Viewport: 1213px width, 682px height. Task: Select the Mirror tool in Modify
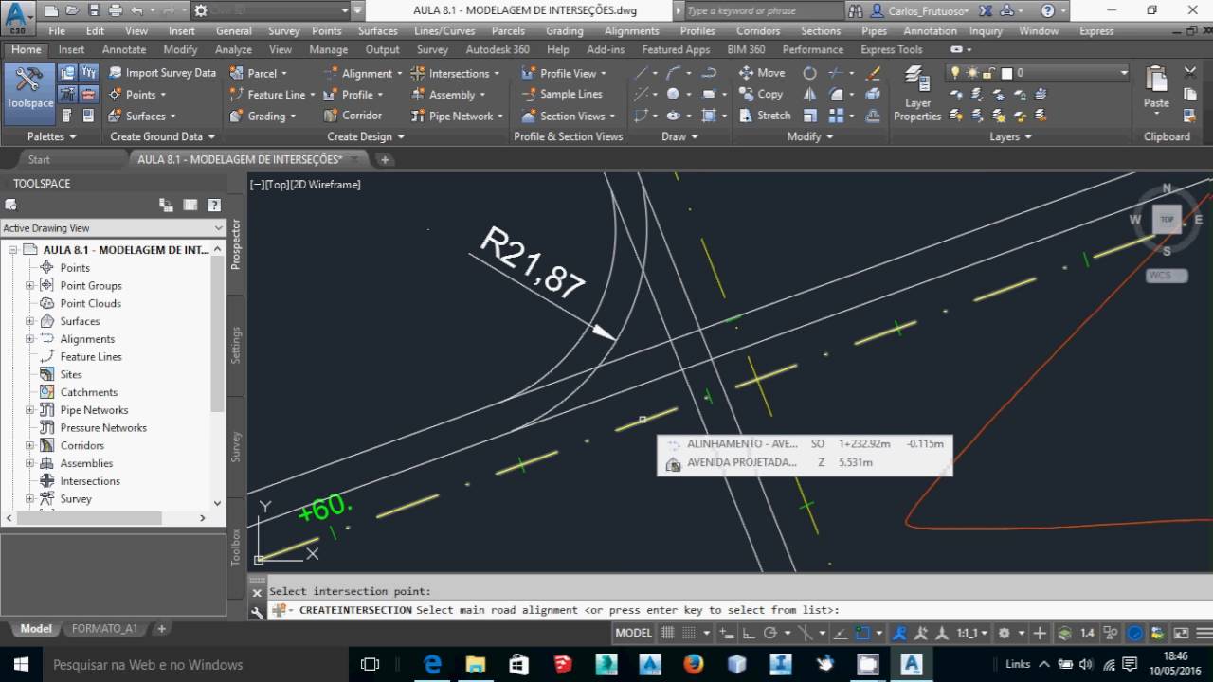(809, 94)
